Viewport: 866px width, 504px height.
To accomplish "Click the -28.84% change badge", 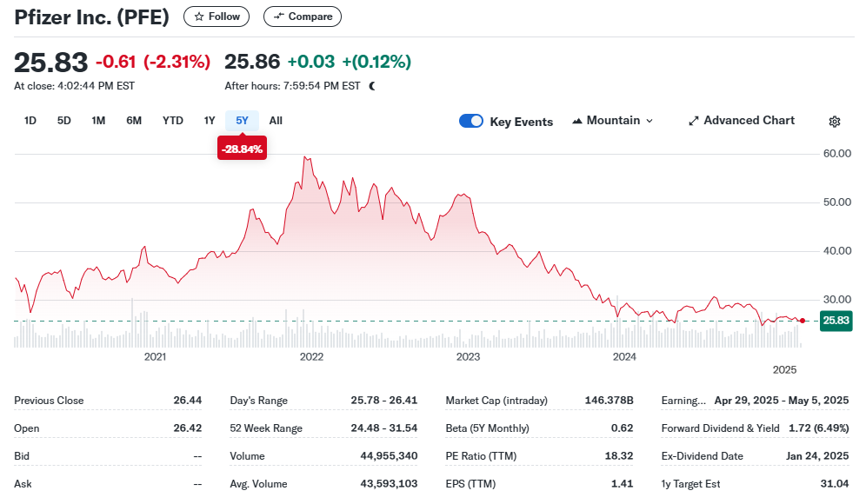I will [x=242, y=149].
